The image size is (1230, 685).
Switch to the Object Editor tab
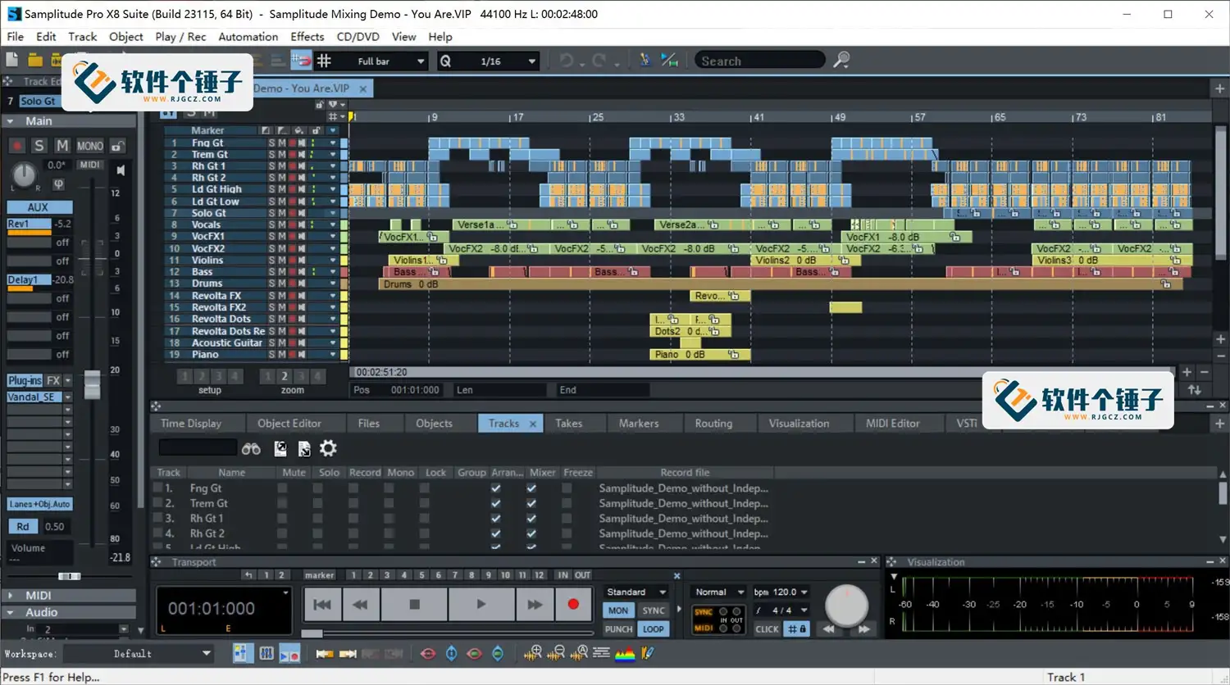(289, 424)
